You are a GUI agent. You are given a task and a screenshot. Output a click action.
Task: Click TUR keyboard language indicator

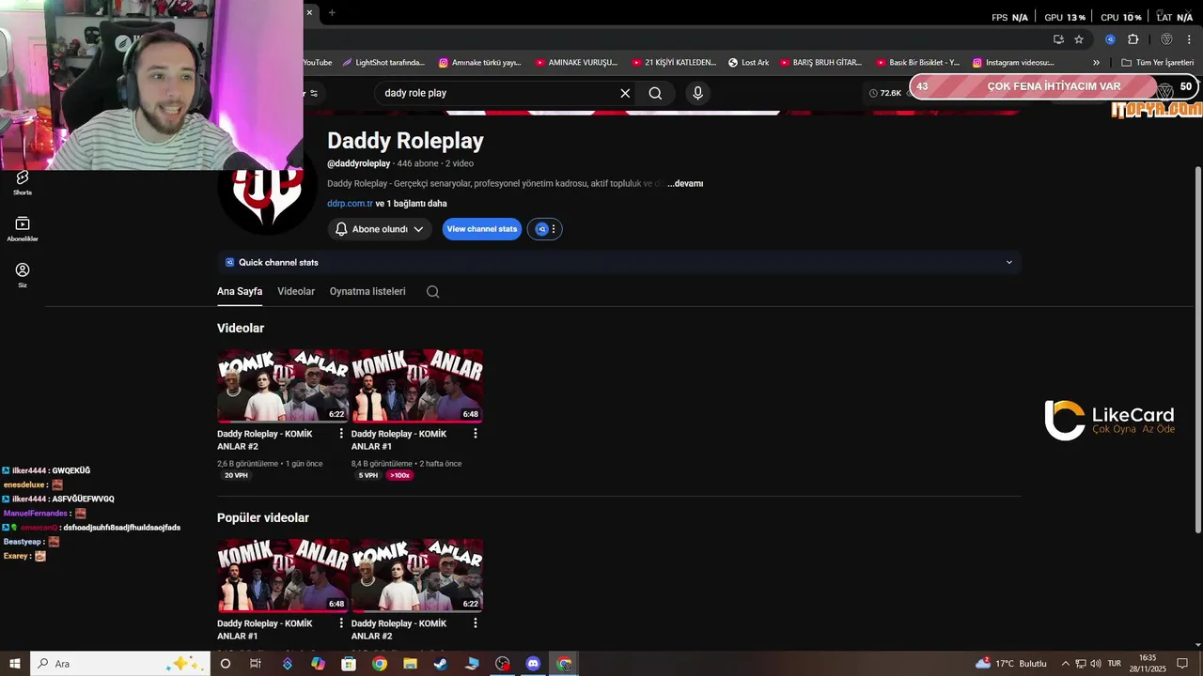pos(1115,664)
